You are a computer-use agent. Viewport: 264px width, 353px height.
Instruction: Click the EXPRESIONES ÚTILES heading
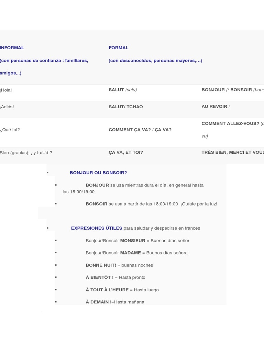pyautogui.click(x=97, y=228)
